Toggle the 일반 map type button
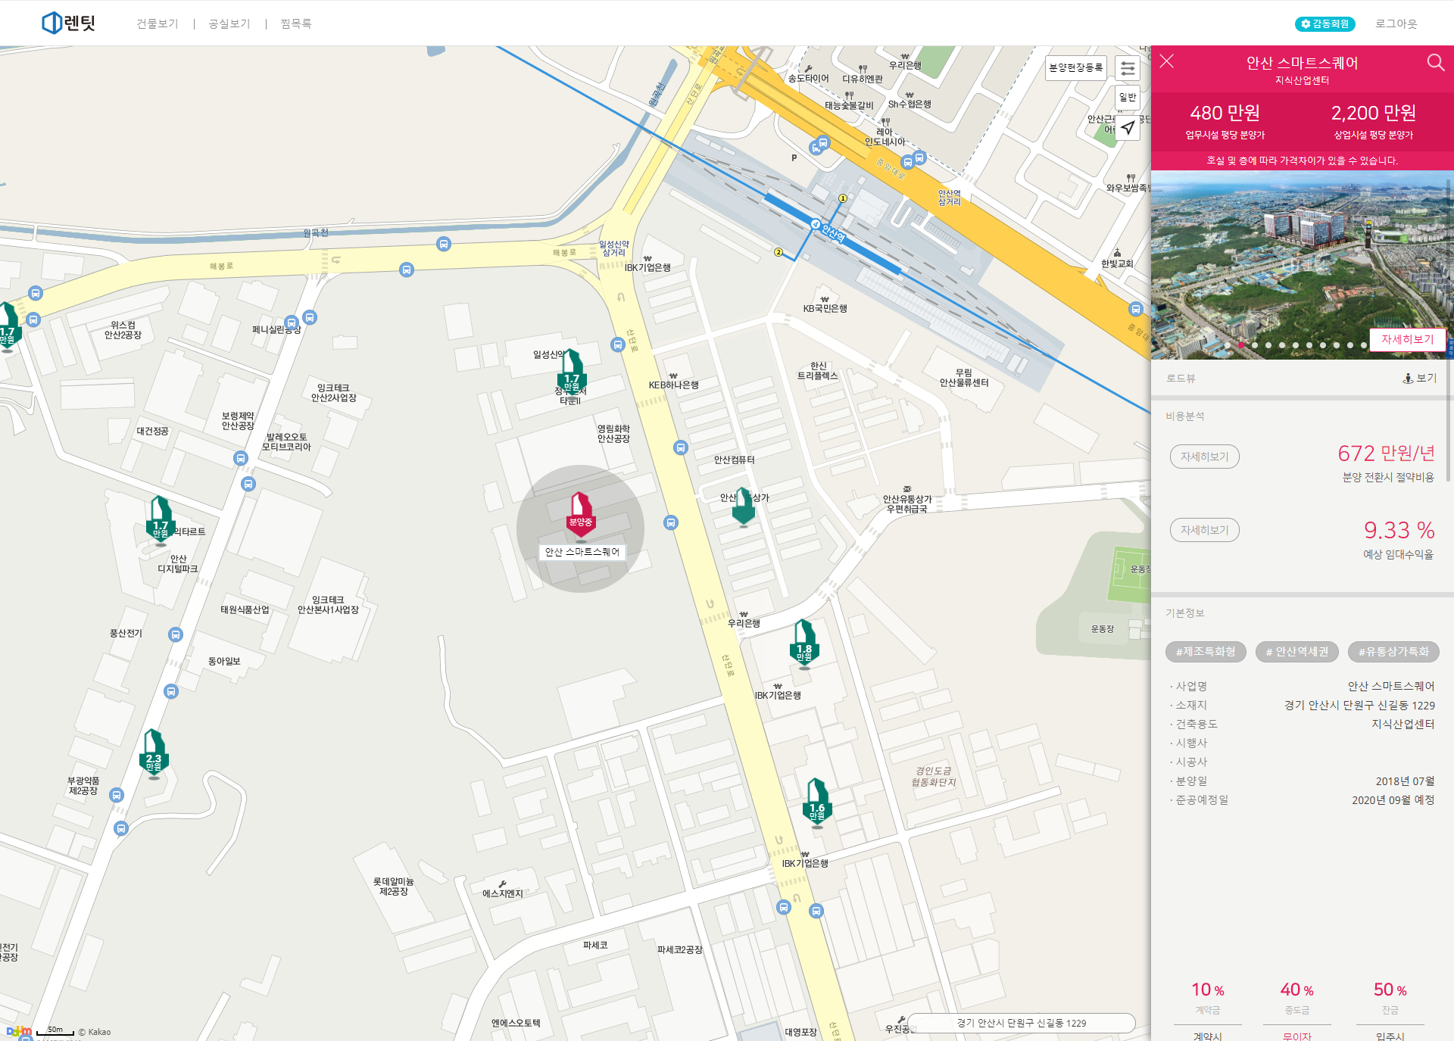This screenshot has width=1454, height=1041. click(x=1128, y=97)
